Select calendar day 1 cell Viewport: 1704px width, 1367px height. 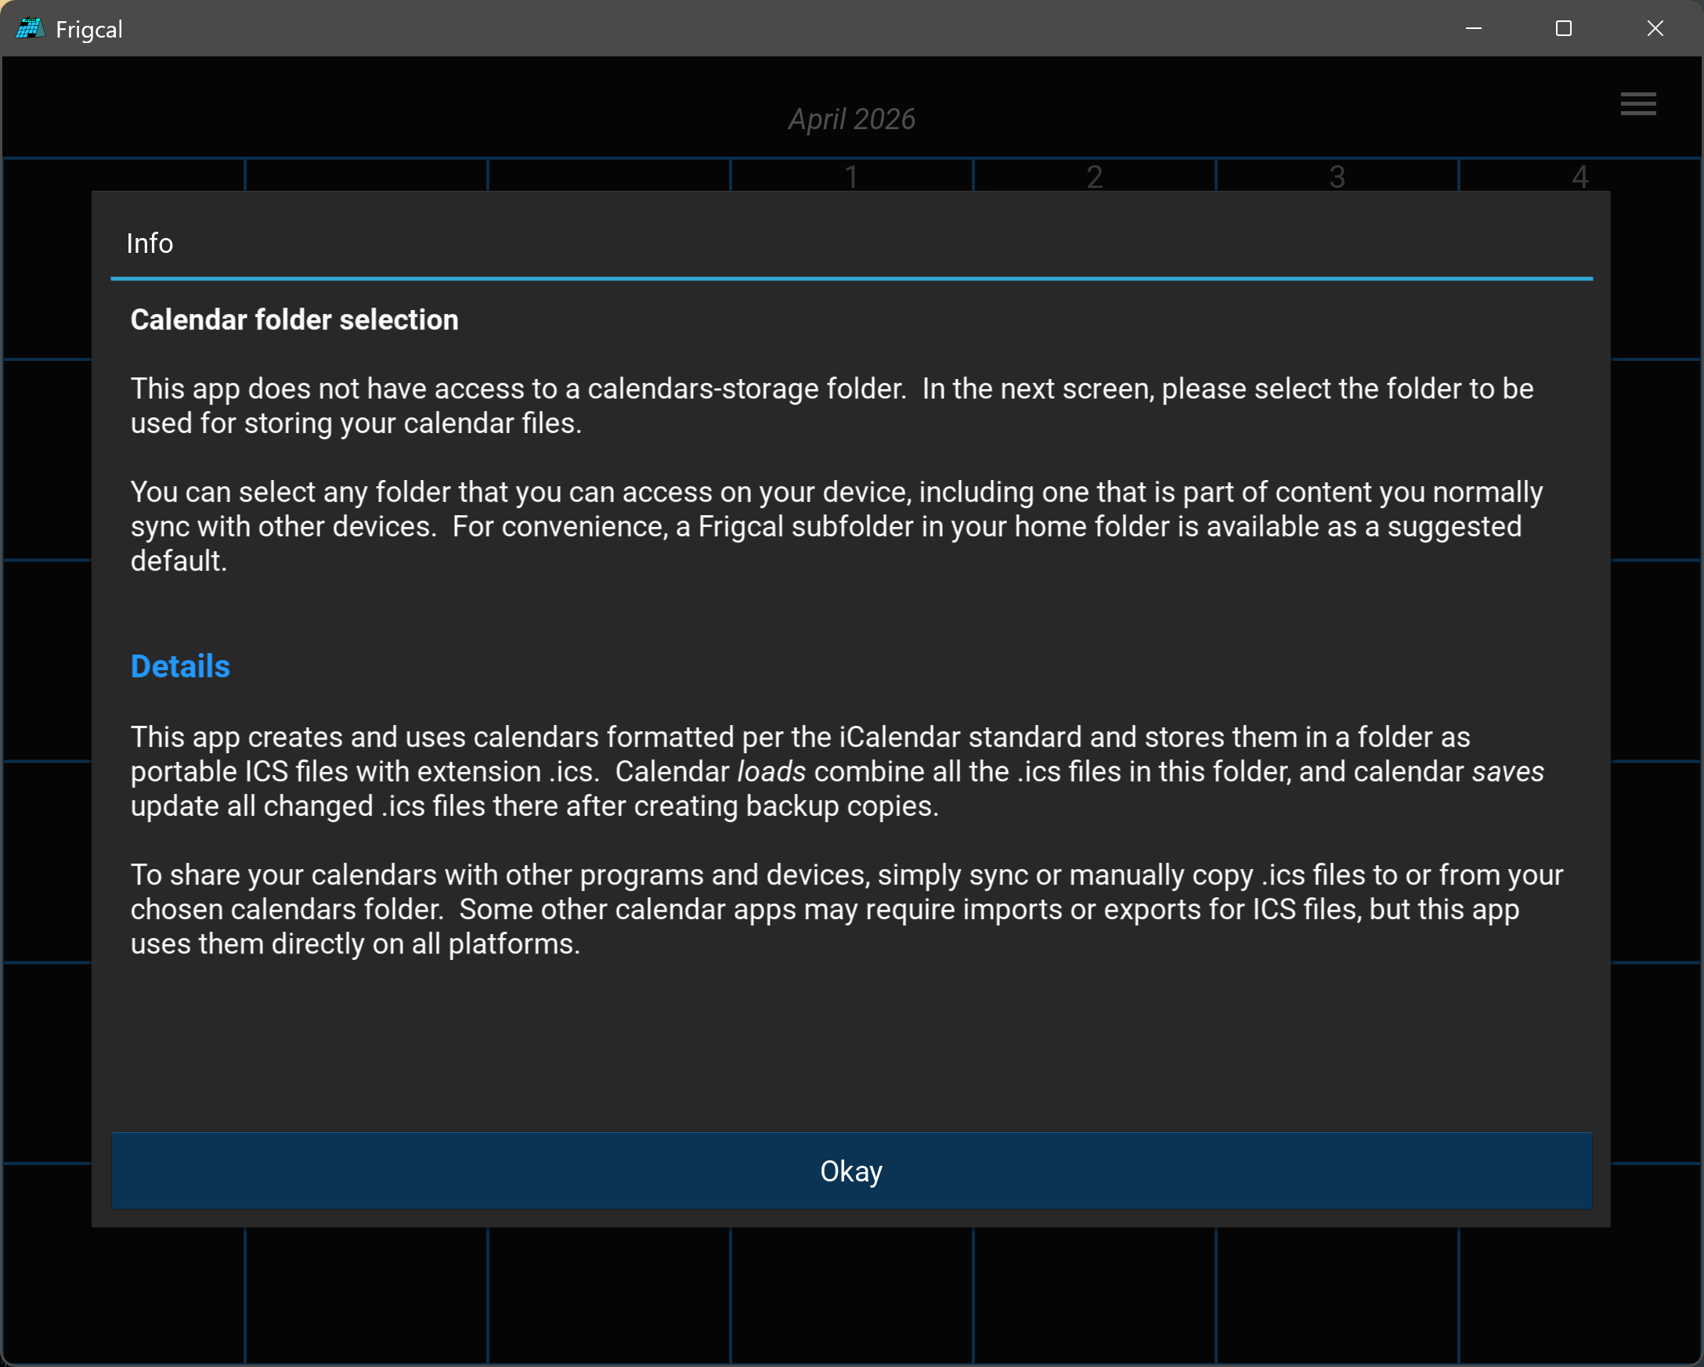pos(851,175)
